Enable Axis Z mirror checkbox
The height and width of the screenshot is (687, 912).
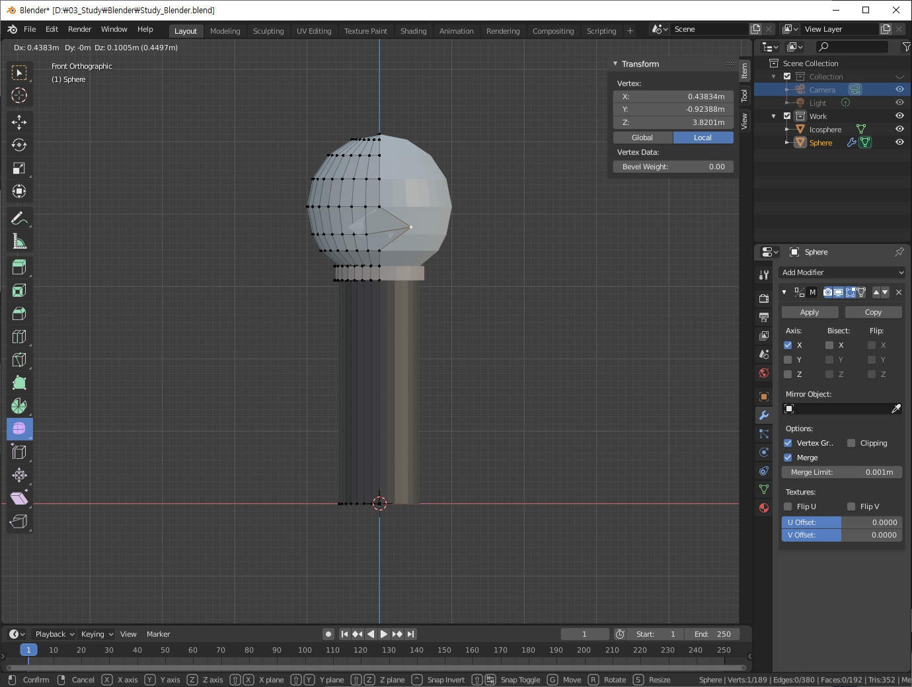click(x=788, y=374)
